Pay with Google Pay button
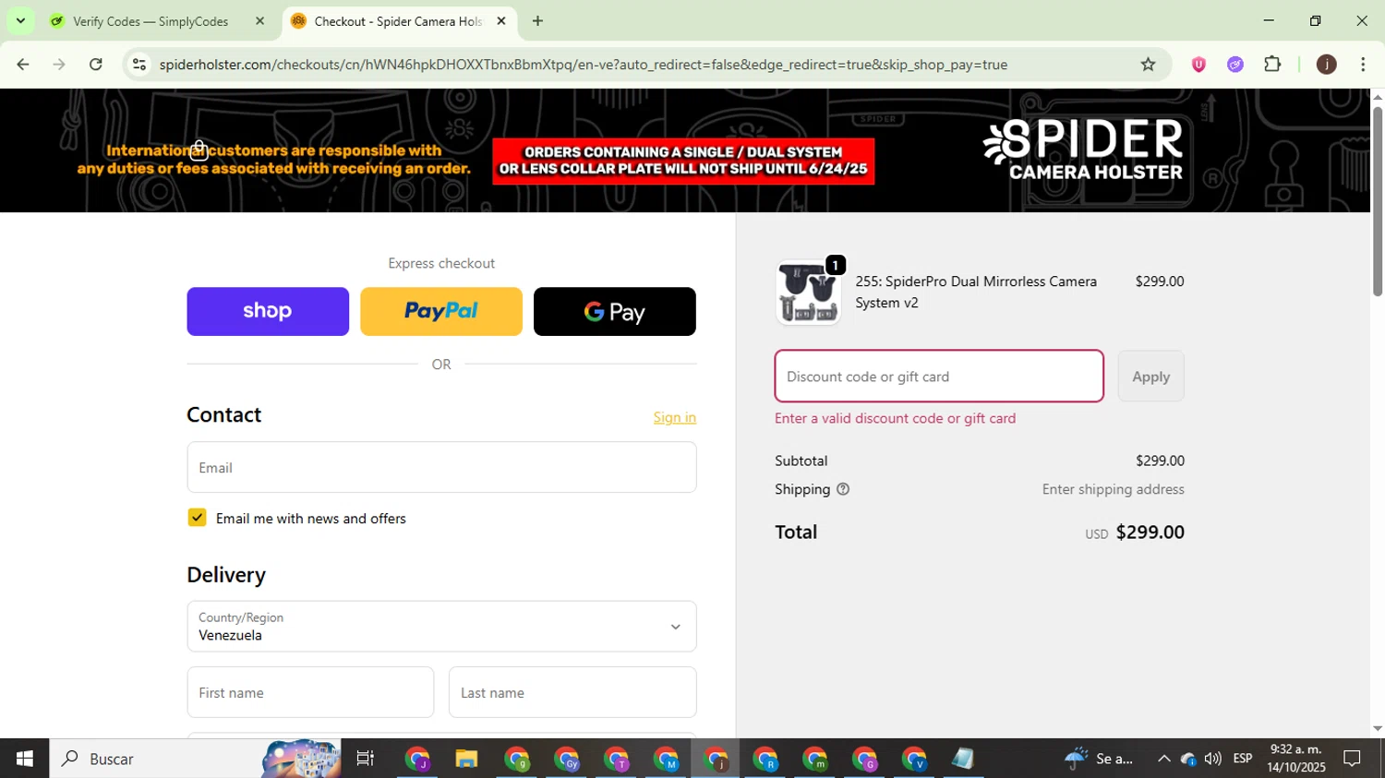 click(x=615, y=311)
